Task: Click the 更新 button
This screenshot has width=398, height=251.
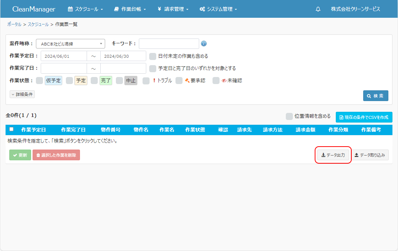Action: [x=20, y=155]
